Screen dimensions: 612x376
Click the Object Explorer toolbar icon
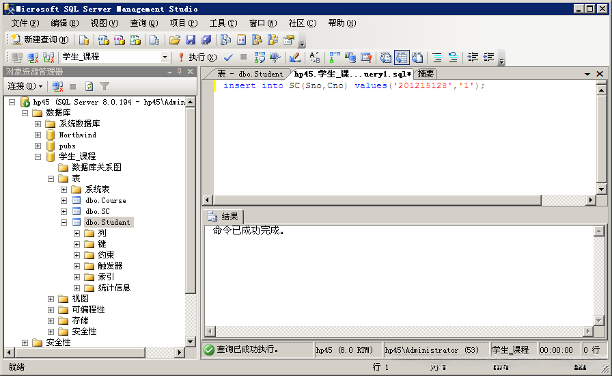(x=257, y=40)
